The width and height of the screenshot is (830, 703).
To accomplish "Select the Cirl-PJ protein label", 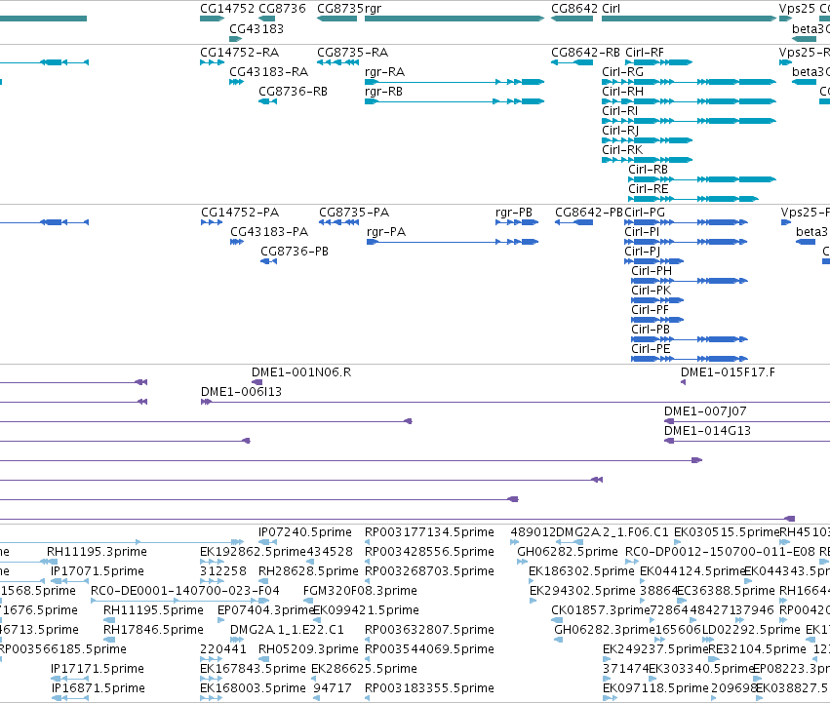I will pyautogui.click(x=642, y=252).
